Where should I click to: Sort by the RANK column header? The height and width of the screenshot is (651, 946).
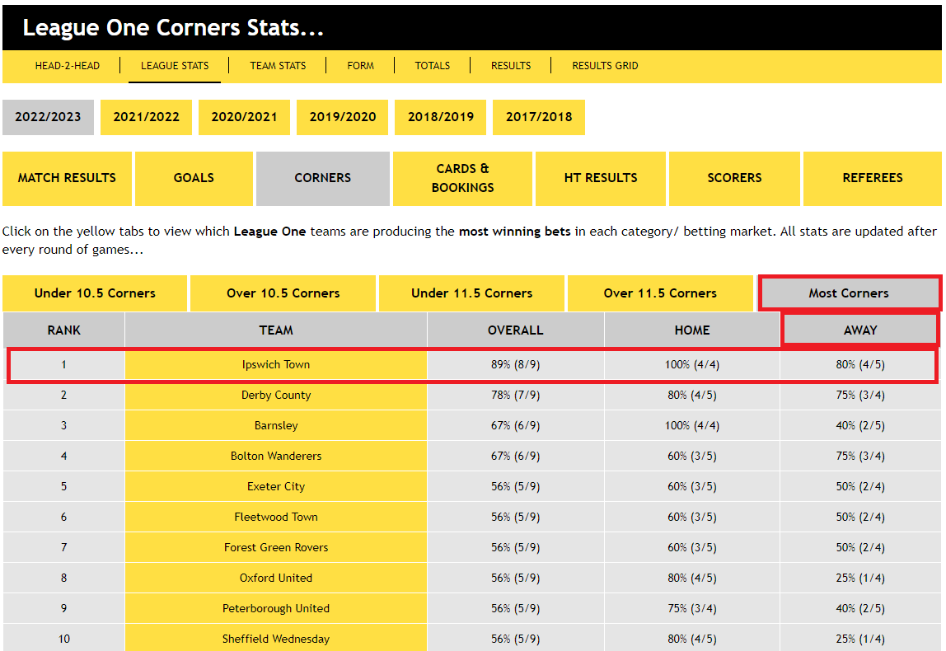(x=64, y=330)
